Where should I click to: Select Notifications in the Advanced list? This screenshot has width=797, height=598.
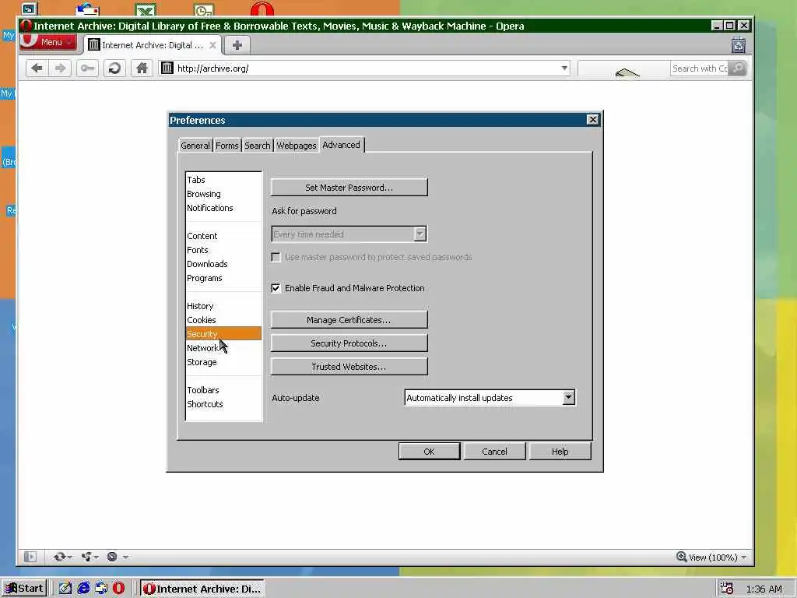223,208
